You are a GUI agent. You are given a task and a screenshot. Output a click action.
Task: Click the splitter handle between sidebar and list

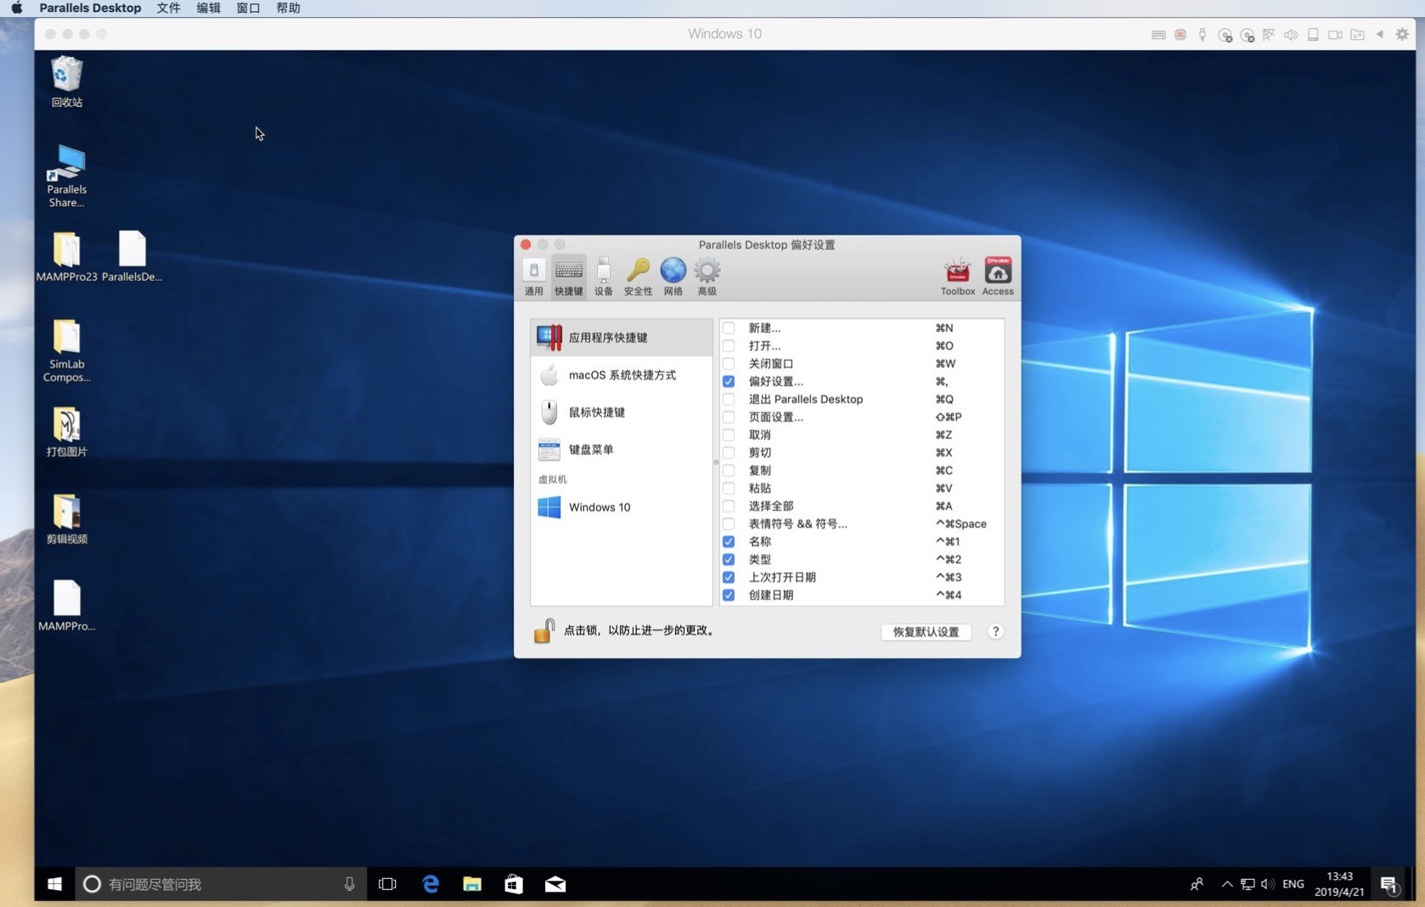pos(716,462)
